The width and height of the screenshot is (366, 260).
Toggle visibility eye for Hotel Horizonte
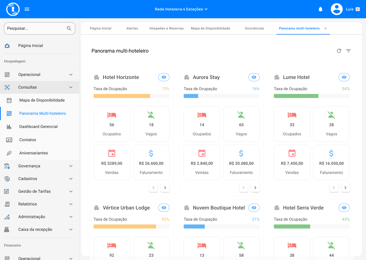pyautogui.click(x=164, y=77)
